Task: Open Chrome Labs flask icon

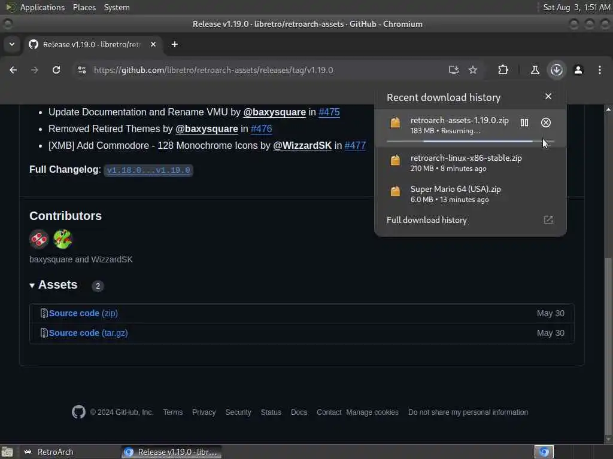Action: 535,70
